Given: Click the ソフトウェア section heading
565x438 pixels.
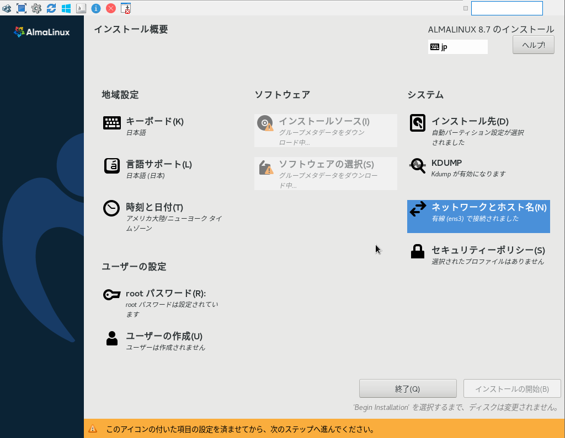Looking at the screenshot, I should 282,95.
